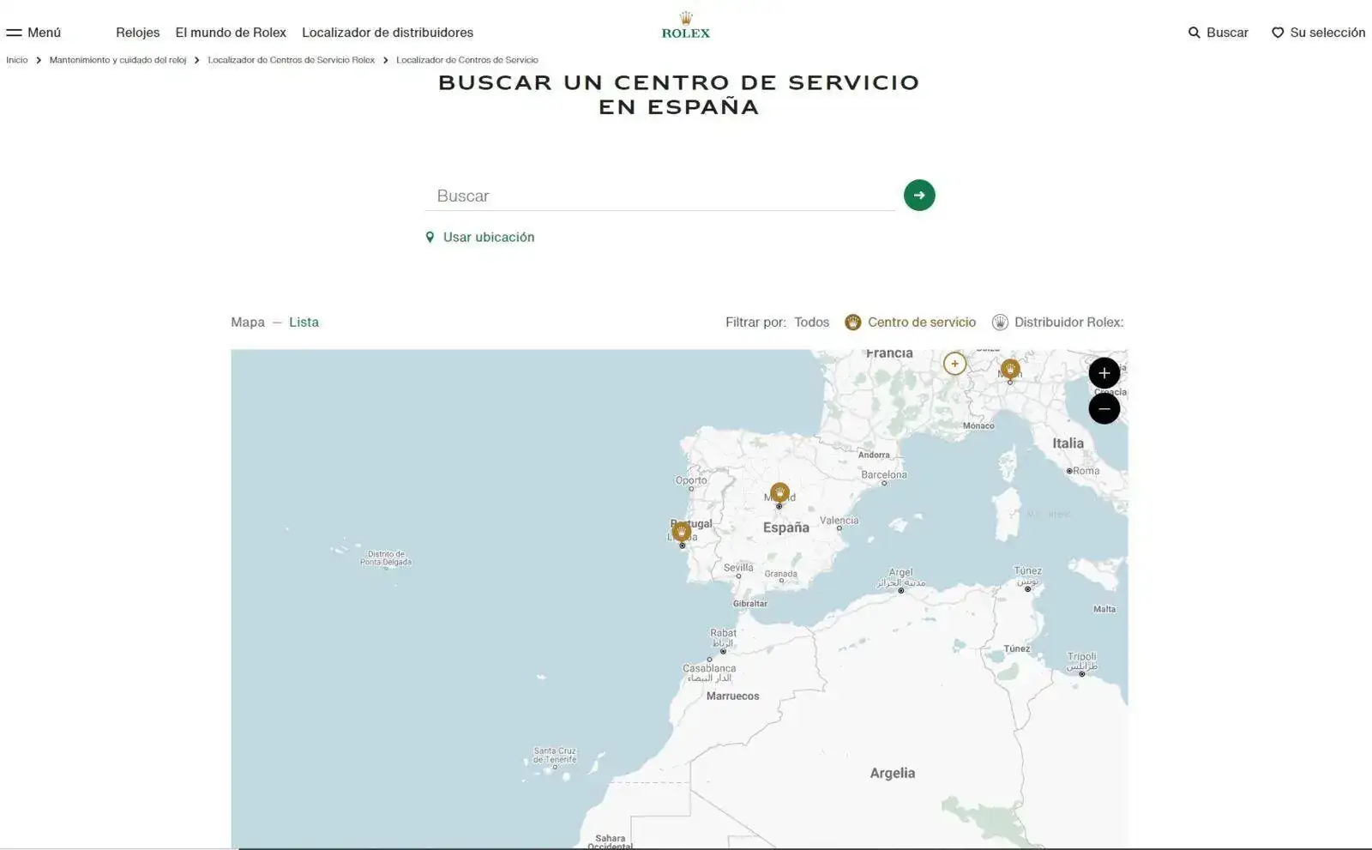Click Granada on the map
The width and height of the screenshot is (1372, 850).
[x=781, y=574]
